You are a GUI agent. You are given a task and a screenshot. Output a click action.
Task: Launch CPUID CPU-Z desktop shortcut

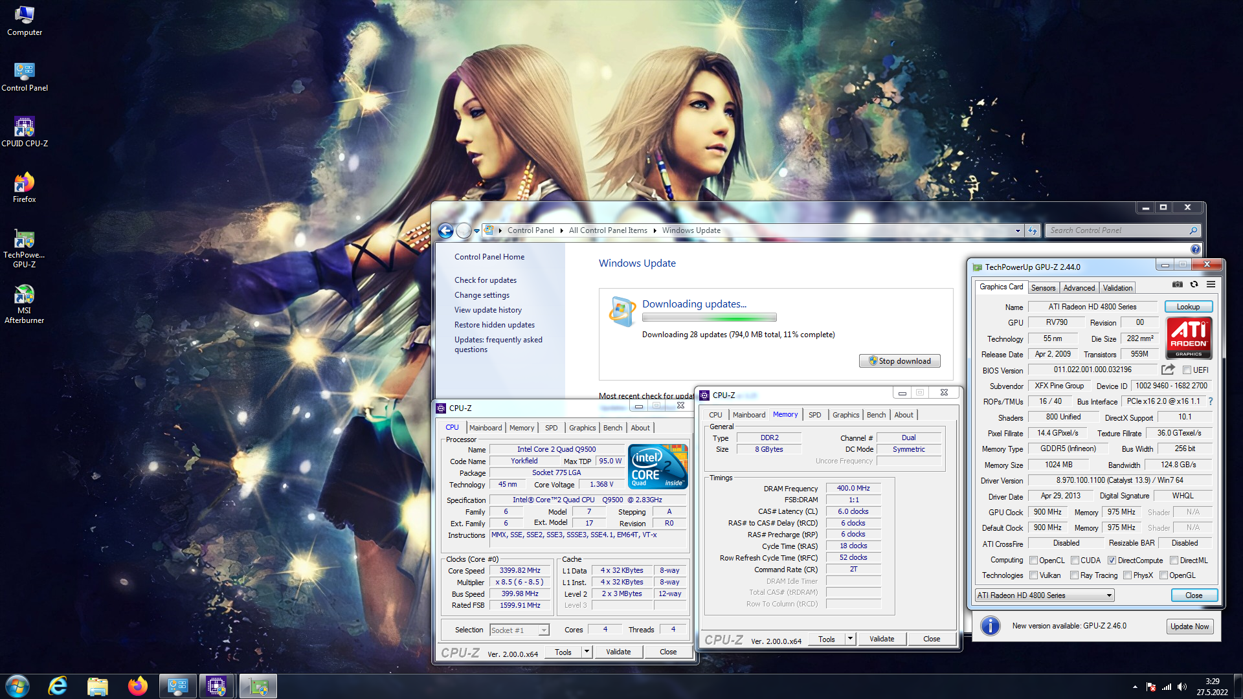pos(24,131)
